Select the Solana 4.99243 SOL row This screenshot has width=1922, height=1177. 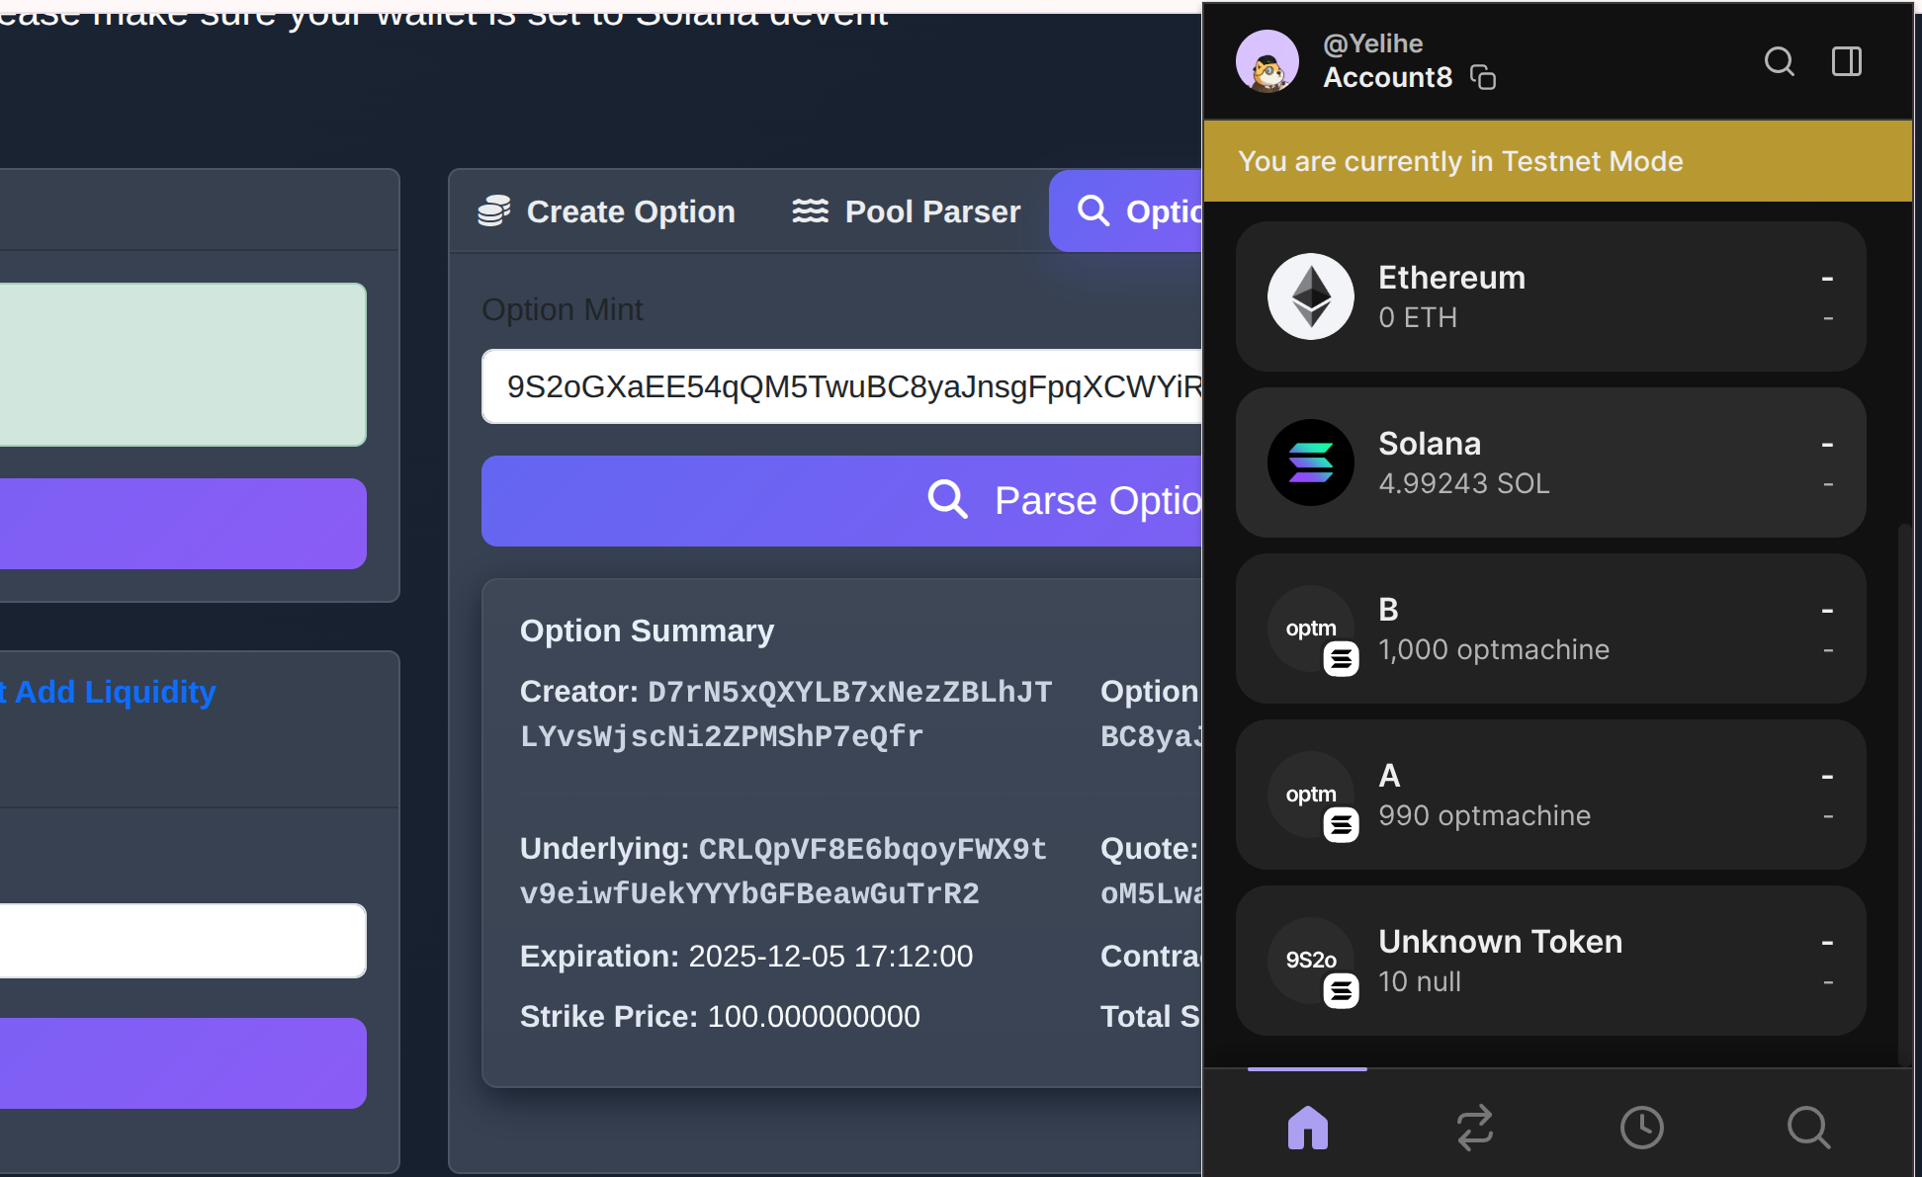click(1550, 462)
